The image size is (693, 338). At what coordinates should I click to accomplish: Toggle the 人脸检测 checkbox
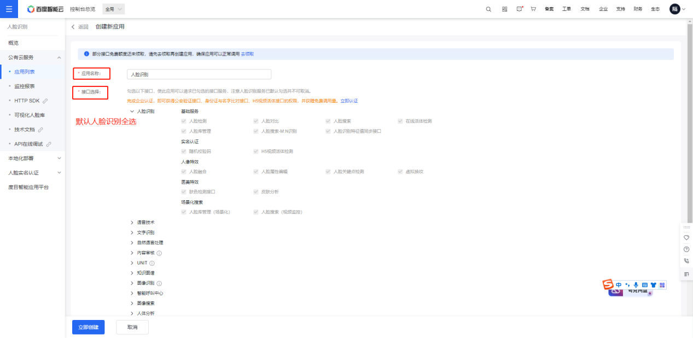coord(184,121)
